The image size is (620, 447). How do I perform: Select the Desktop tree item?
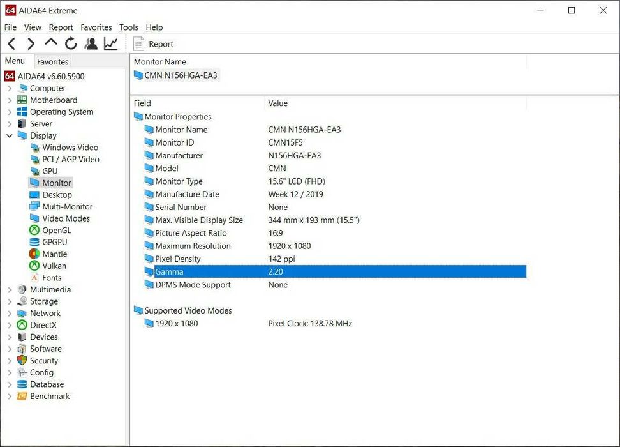tap(51, 195)
